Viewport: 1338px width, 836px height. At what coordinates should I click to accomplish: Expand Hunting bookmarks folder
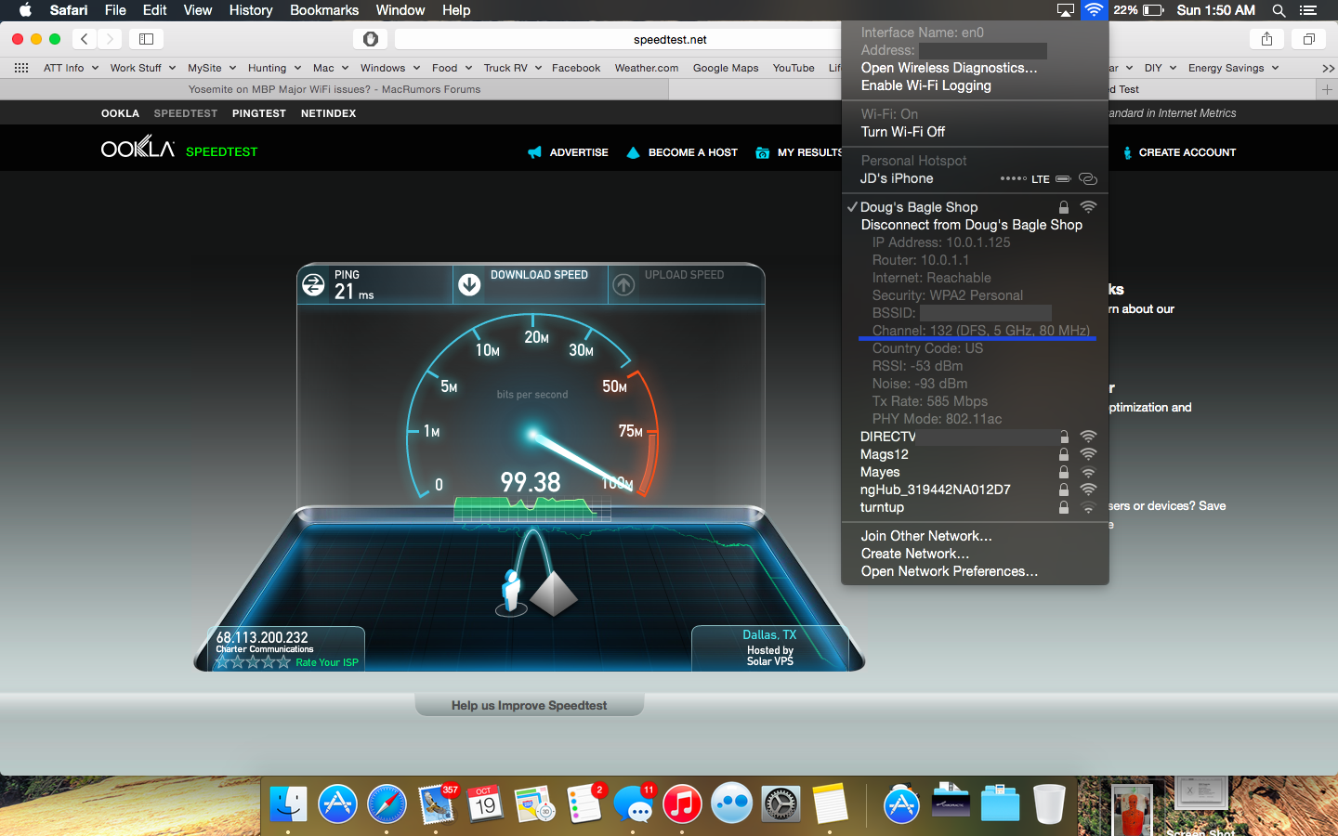pos(274,68)
